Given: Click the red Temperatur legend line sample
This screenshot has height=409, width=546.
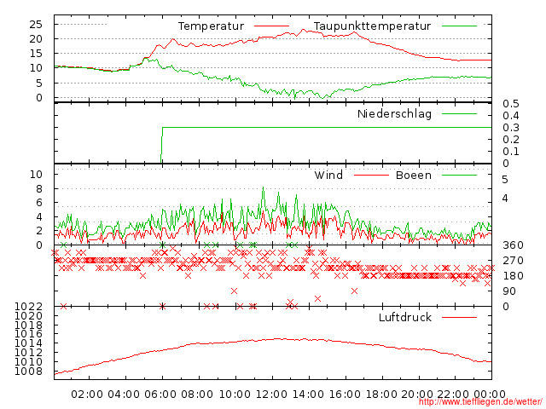Looking at the screenshot, I should point(271,26).
